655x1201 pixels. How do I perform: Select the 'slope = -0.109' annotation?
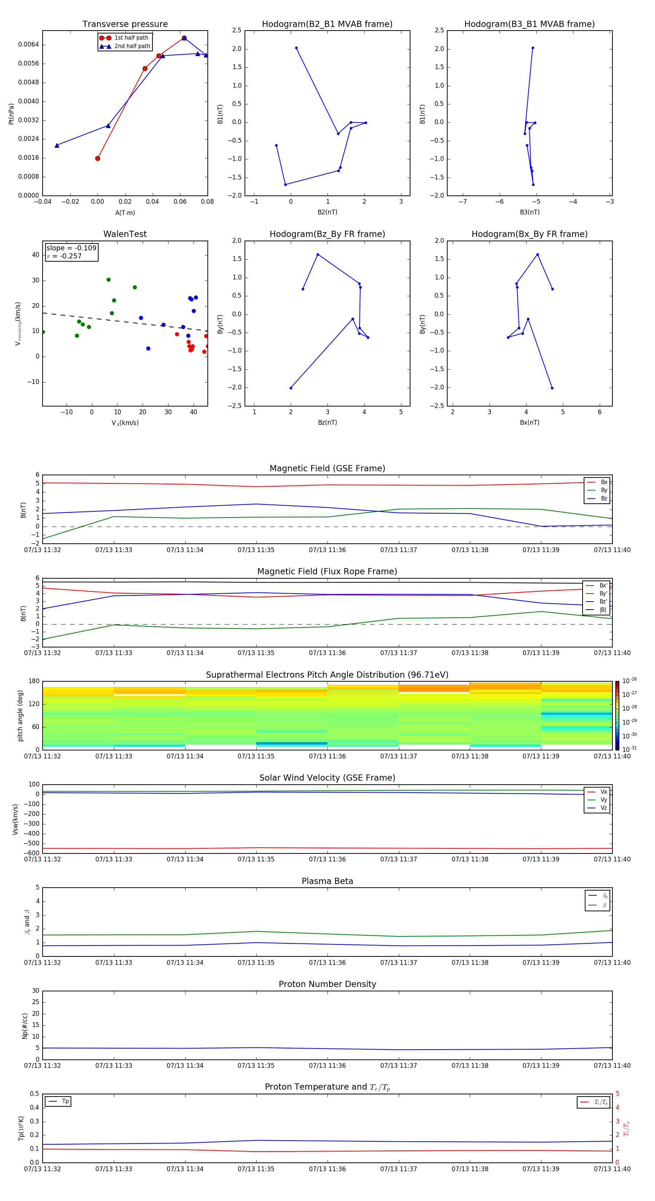[x=71, y=248]
